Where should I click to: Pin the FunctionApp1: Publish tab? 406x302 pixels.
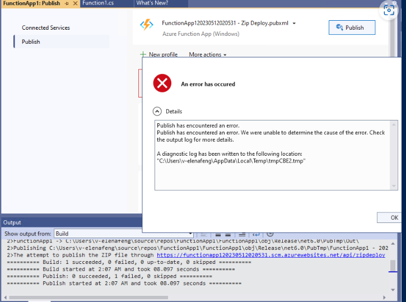(x=67, y=3)
